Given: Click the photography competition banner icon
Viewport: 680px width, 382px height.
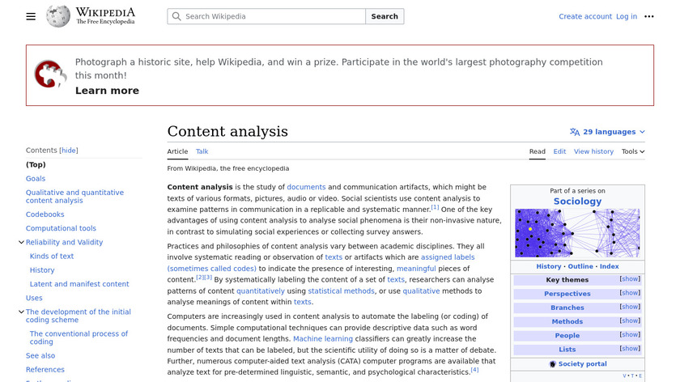Looking at the screenshot, I should [x=50, y=74].
